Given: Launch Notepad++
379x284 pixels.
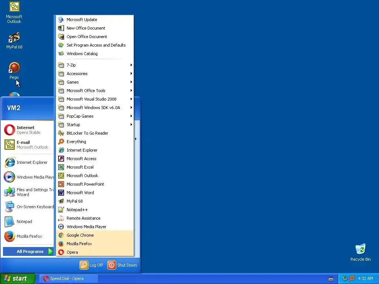Looking at the screenshot, I should [95, 210].
